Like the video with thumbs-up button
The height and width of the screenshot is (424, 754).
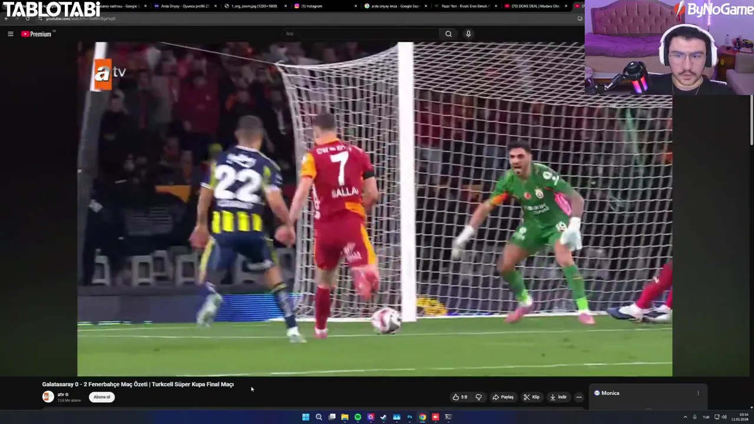pyautogui.click(x=460, y=397)
